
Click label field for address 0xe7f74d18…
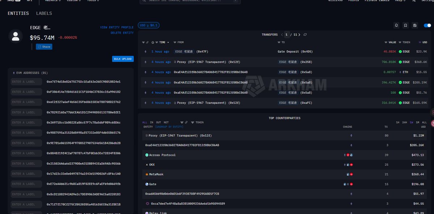point(26,82)
